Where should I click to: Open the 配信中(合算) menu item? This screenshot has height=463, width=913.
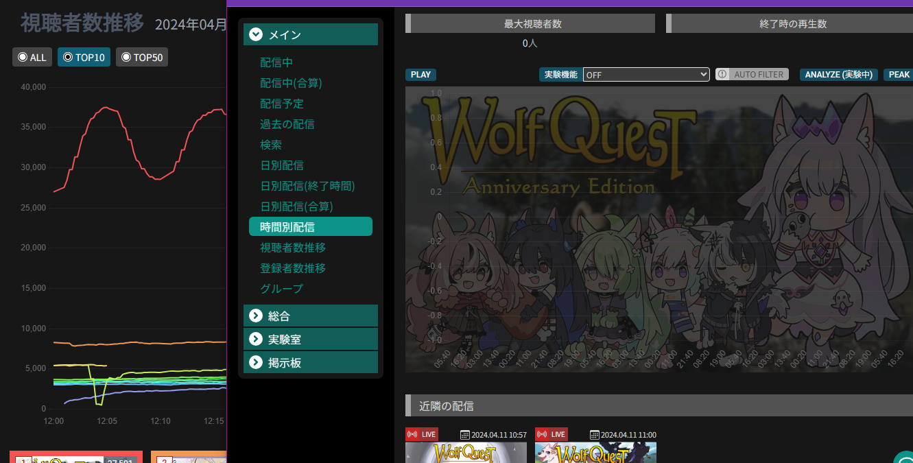click(x=291, y=83)
